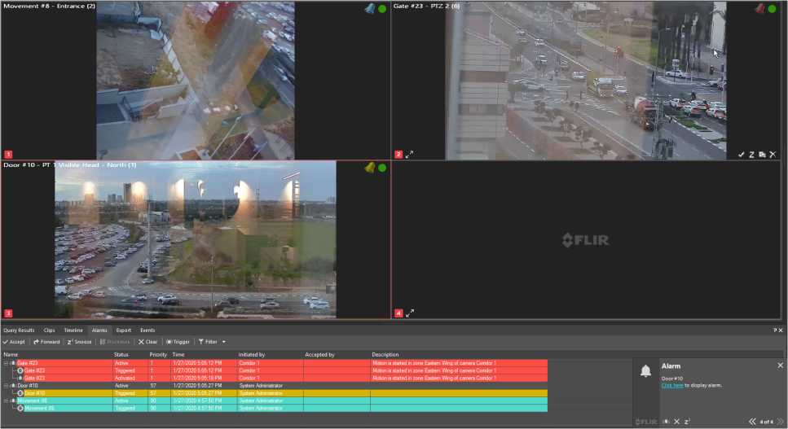Switch to the Timeline tab

73,331
